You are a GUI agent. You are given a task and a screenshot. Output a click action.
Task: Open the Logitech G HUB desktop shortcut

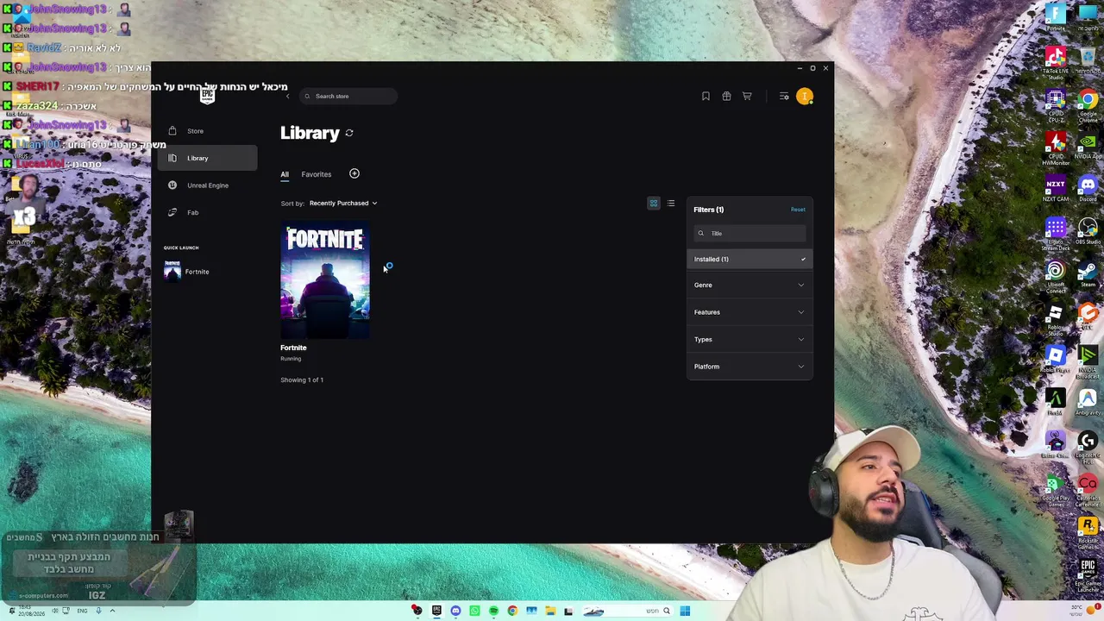(1088, 446)
